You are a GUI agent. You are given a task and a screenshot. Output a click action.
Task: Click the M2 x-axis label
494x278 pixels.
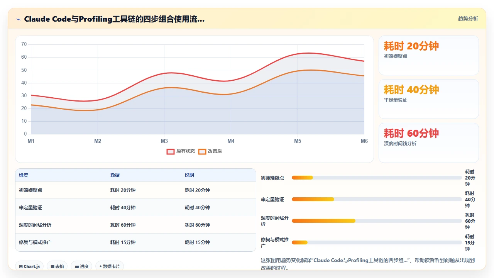(98, 141)
